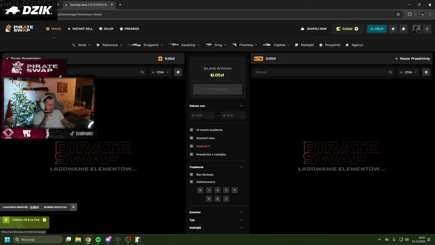435x245 pixels.
Task: Click the maximum price input field
Action: coord(233,115)
